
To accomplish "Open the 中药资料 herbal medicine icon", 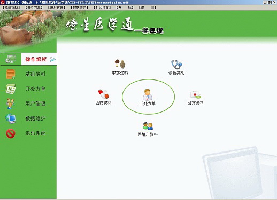I will (120, 64).
